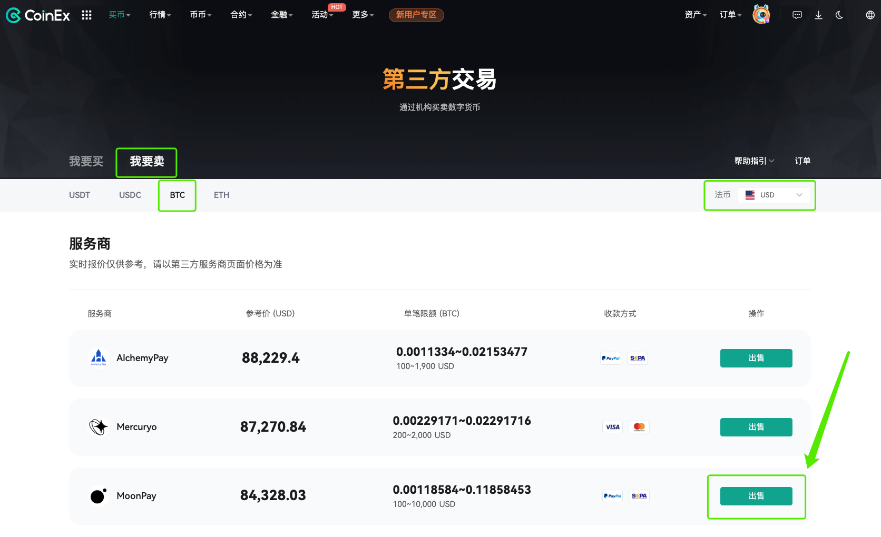
Task: Click the AlchemyPay provider logo
Action: 99,358
